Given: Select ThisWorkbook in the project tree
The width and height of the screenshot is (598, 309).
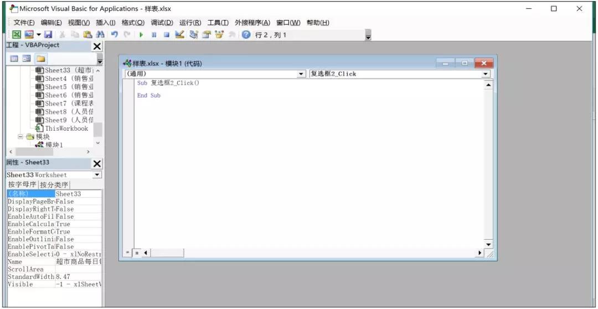Looking at the screenshot, I should (62, 128).
